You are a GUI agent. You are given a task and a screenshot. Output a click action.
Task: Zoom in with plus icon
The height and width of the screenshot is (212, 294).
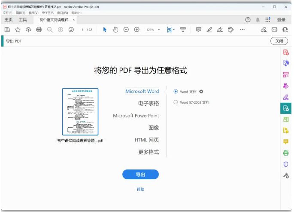point(136,30)
